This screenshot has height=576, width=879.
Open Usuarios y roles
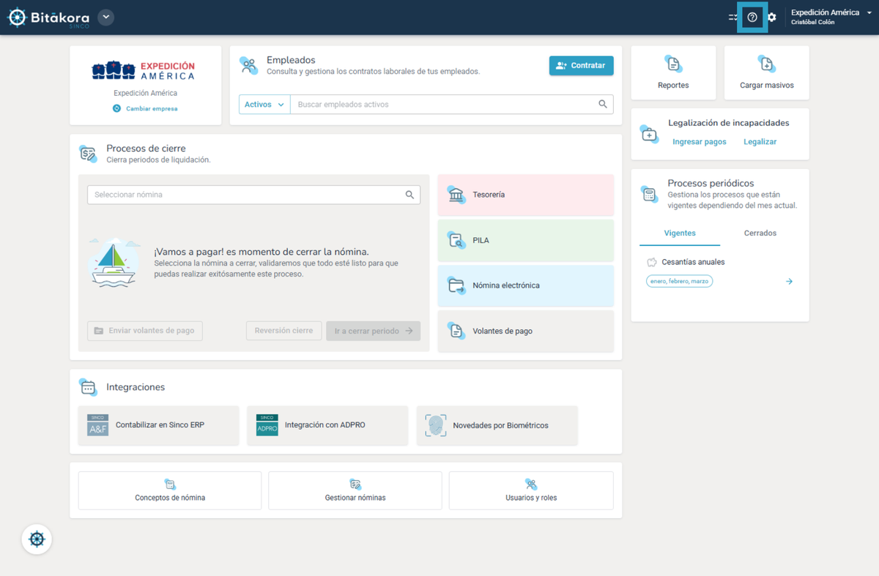531,490
